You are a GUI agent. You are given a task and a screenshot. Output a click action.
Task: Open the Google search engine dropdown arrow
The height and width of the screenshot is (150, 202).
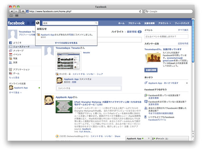[x=148, y=11]
